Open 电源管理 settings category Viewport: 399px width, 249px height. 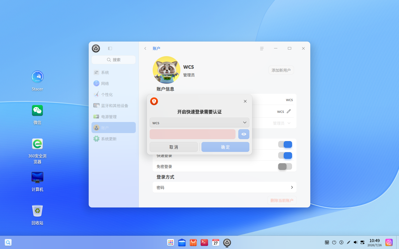114,117
